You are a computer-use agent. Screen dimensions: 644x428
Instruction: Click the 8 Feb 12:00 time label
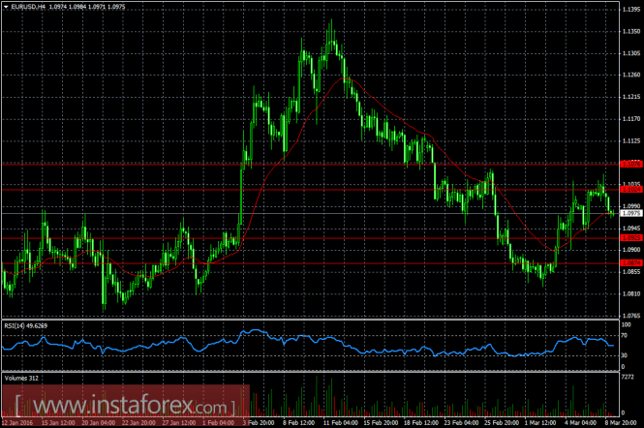pyautogui.click(x=298, y=422)
